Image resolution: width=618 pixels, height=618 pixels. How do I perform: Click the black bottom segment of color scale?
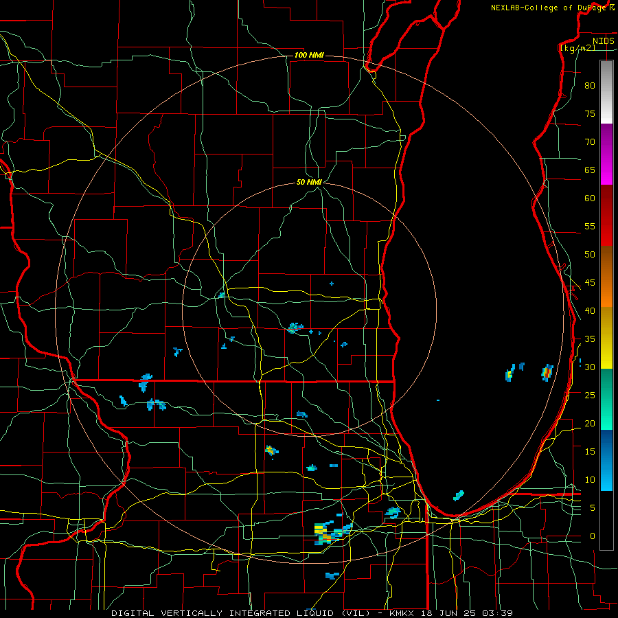tap(606, 520)
